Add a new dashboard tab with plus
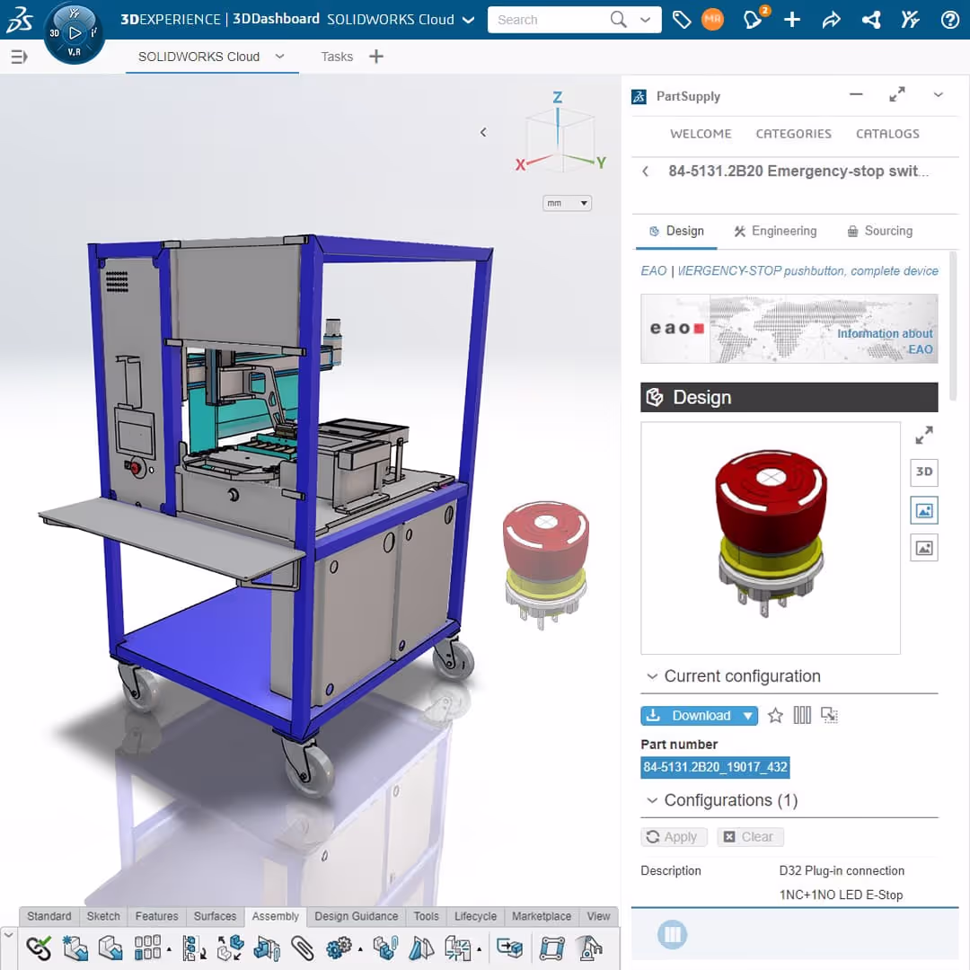This screenshot has width=970, height=970. pos(376,57)
